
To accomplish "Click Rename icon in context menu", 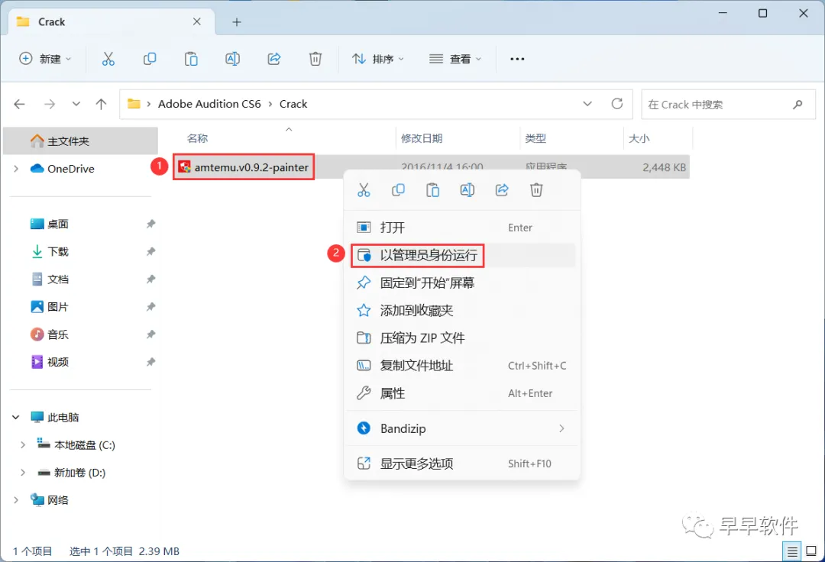I will coord(467,190).
